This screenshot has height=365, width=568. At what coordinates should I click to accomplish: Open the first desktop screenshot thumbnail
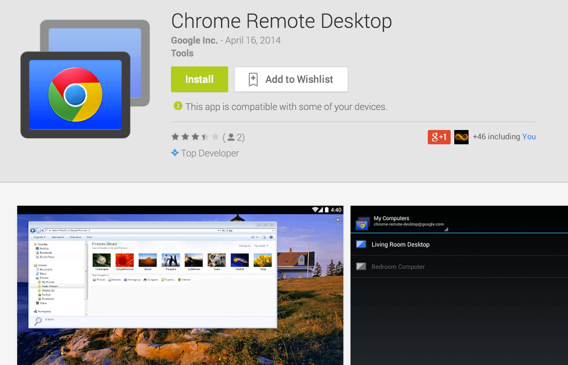pos(180,285)
